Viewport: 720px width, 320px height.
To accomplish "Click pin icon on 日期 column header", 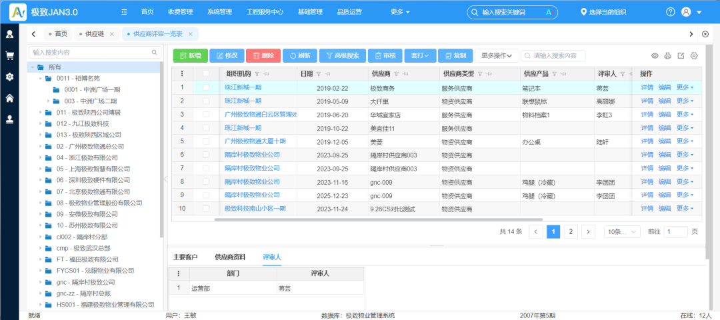I will click(x=327, y=74).
